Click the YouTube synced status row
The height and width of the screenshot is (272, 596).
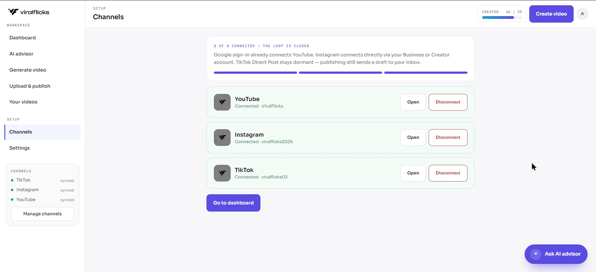pos(43,200)
